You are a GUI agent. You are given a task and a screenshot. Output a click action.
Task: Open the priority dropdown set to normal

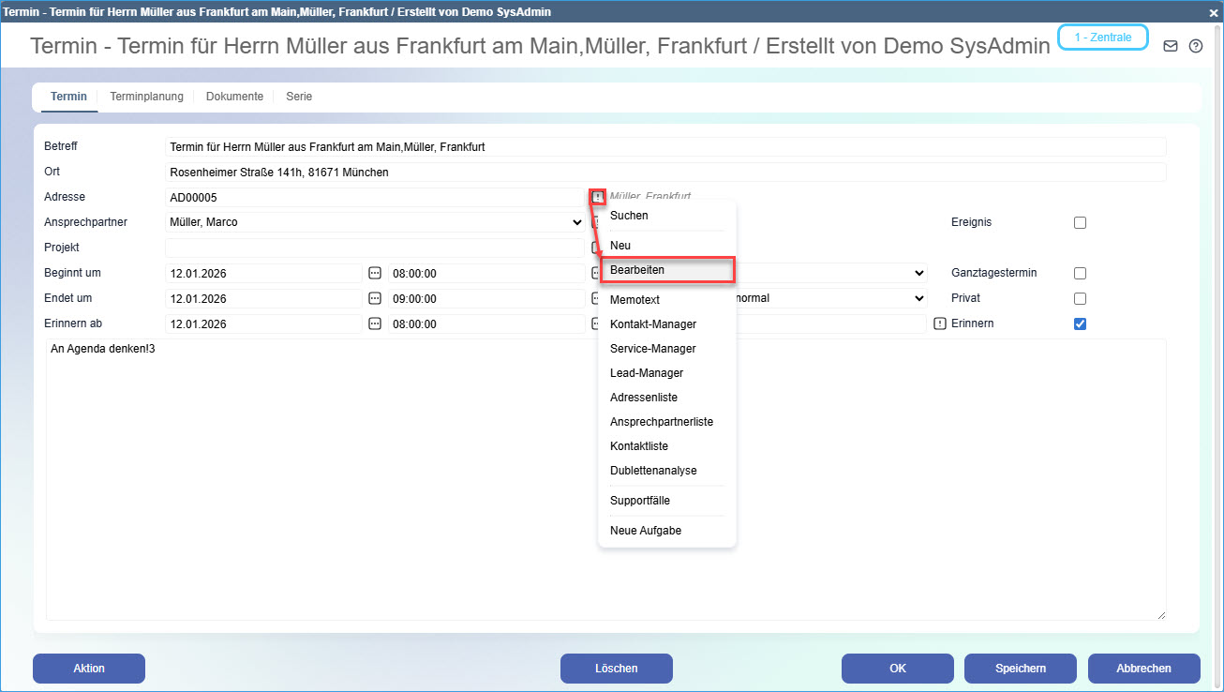coord(918,298)
